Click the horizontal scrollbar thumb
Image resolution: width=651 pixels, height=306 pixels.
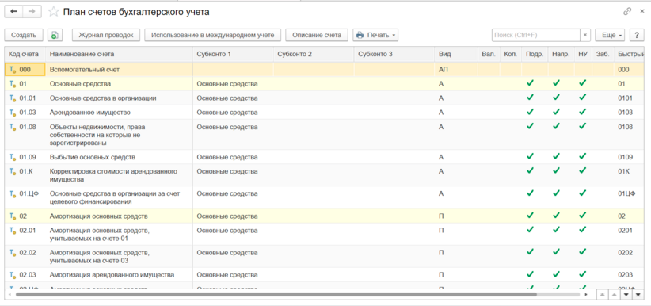276,294
